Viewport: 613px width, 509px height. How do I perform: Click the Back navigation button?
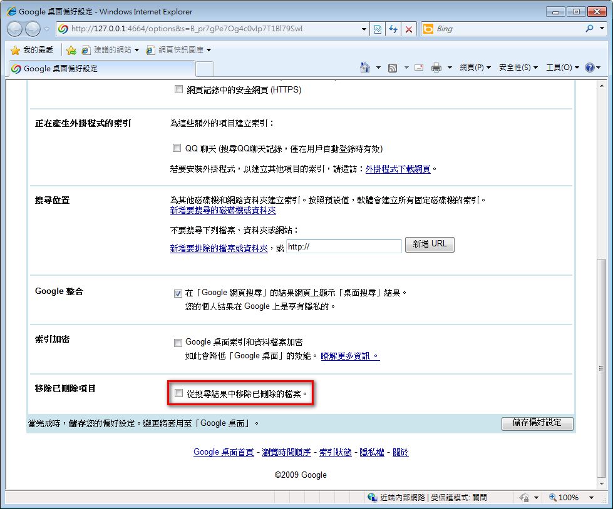pyautogui.click(x=14, y=29)
